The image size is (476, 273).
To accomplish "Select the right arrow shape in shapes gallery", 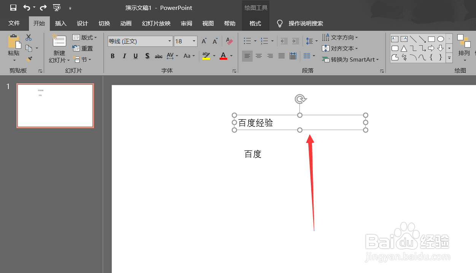I will (431, 48).
